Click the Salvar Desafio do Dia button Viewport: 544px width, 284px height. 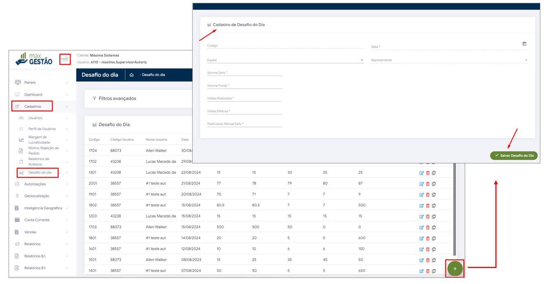click(514, 156)
